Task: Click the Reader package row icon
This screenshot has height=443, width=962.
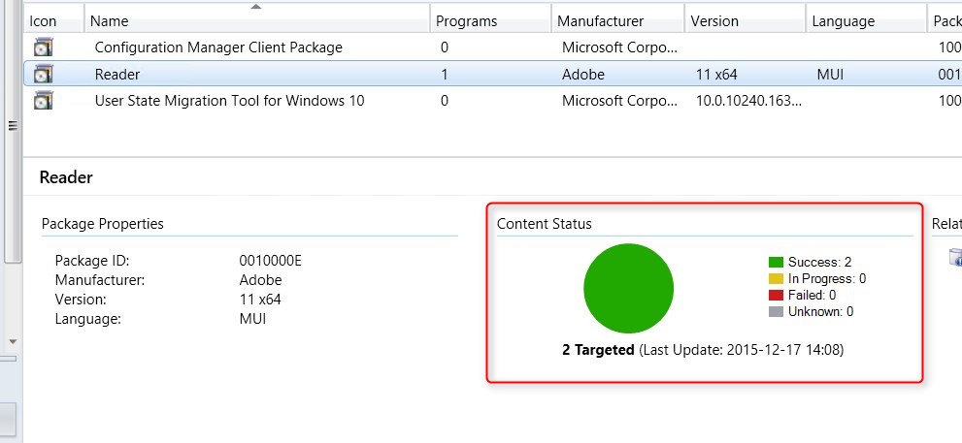Action: [43, 74]
